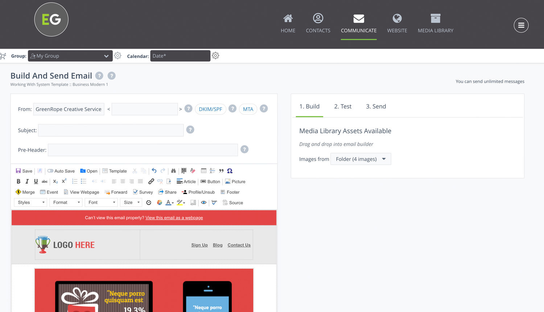Toggle subscript formatting
544x312 pixels.
pyautogui.click(x=55, y=181)
